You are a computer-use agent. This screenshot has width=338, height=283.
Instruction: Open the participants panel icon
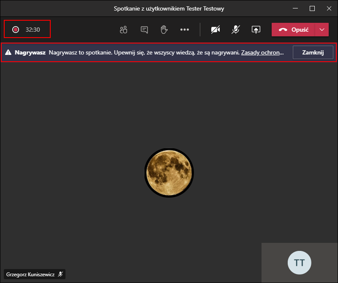click(123, 30)
